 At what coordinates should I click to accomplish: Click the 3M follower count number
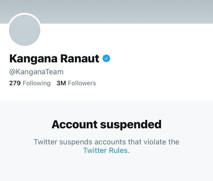[61, 83]
